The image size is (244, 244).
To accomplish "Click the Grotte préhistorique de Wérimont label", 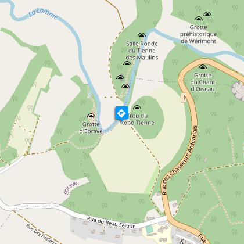I will tap(199, 34).
